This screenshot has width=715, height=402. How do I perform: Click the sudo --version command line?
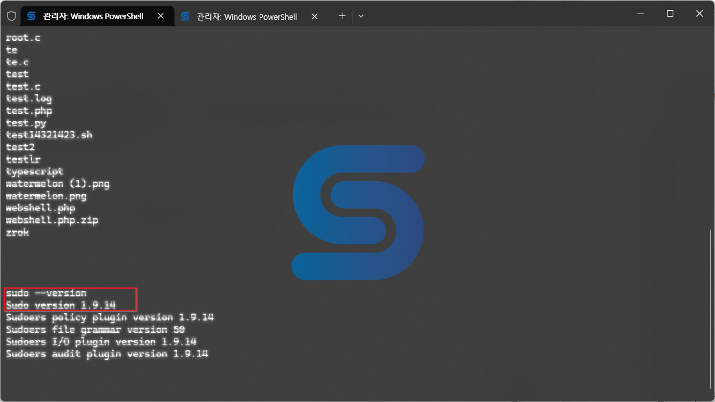click(x=46, y=293)
